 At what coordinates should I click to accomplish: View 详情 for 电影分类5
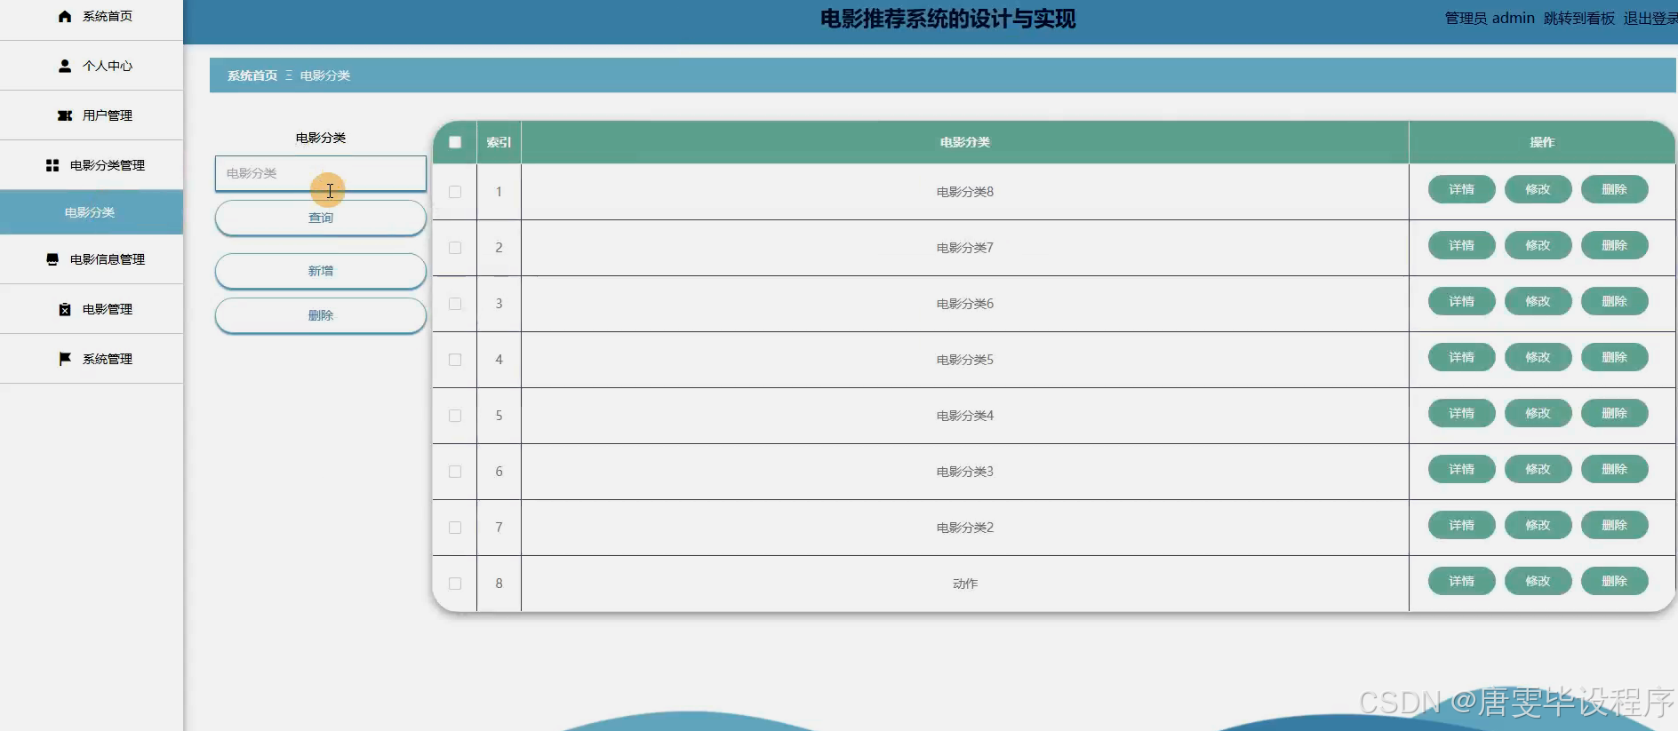pos(1461,357)
